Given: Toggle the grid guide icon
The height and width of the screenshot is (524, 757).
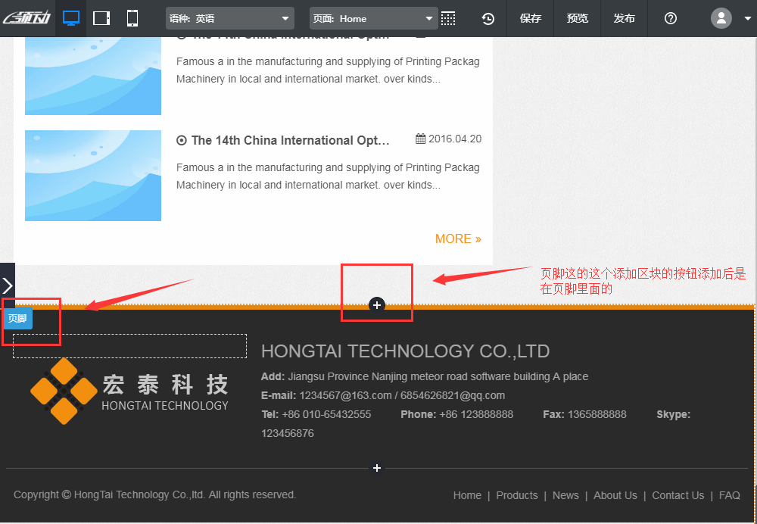Looking at the screenshot, I should point(448,18).
